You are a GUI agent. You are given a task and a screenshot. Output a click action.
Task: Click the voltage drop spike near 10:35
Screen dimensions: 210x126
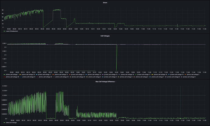pyautogui.click(x=117, y=61)
